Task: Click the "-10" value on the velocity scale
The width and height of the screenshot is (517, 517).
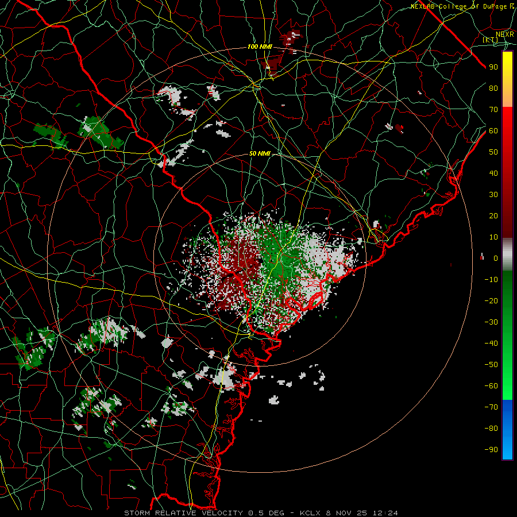Action: click(491, 280)
